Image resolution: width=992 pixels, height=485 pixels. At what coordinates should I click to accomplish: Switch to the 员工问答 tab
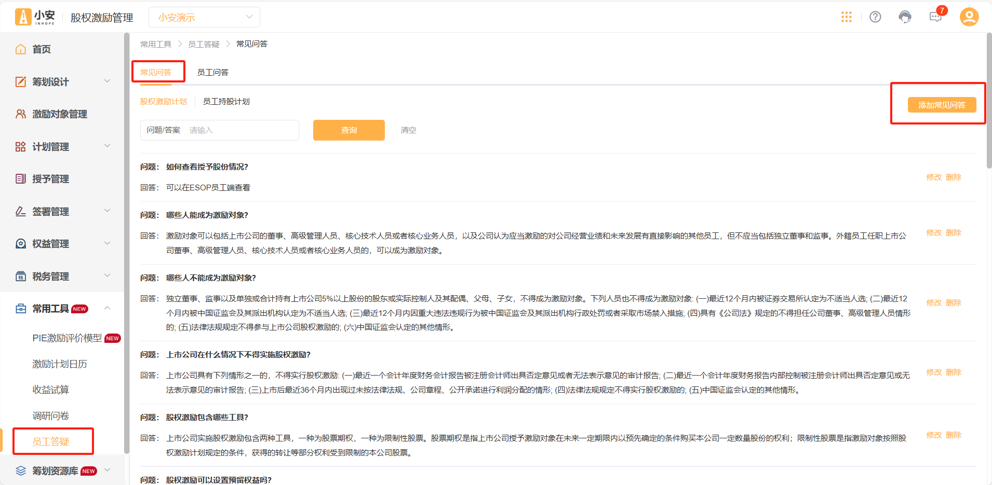pyautogui.click(x=213, y=72)
